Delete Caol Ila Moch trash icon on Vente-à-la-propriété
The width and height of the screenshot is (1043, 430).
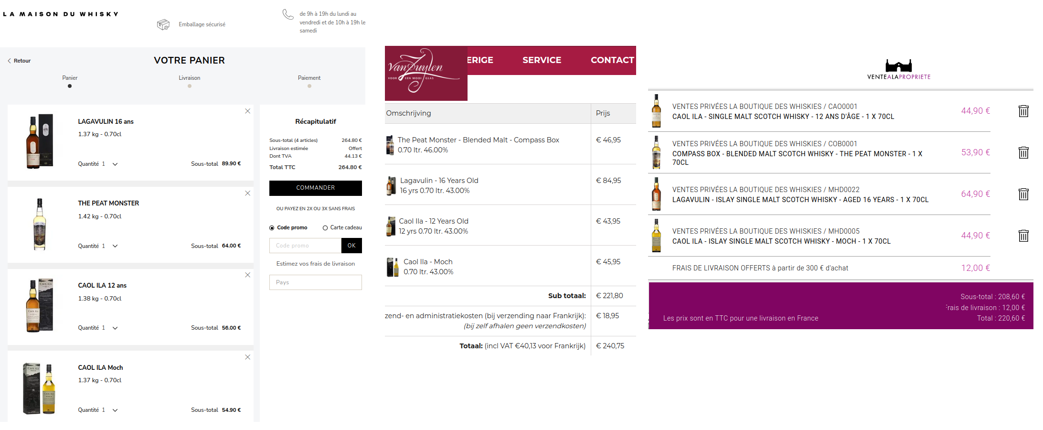pos(1023,236)
